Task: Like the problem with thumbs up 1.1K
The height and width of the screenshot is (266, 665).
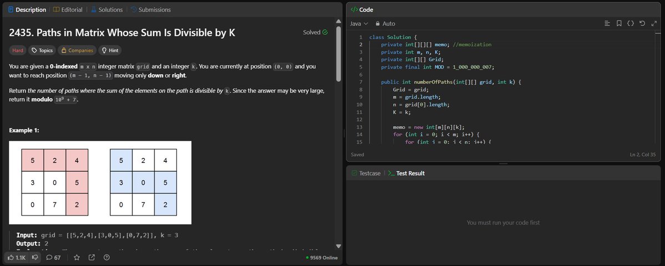Action: (17, 257)
